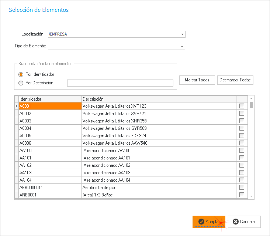Click the Cancelar button X icon

(x=235, y=222)
